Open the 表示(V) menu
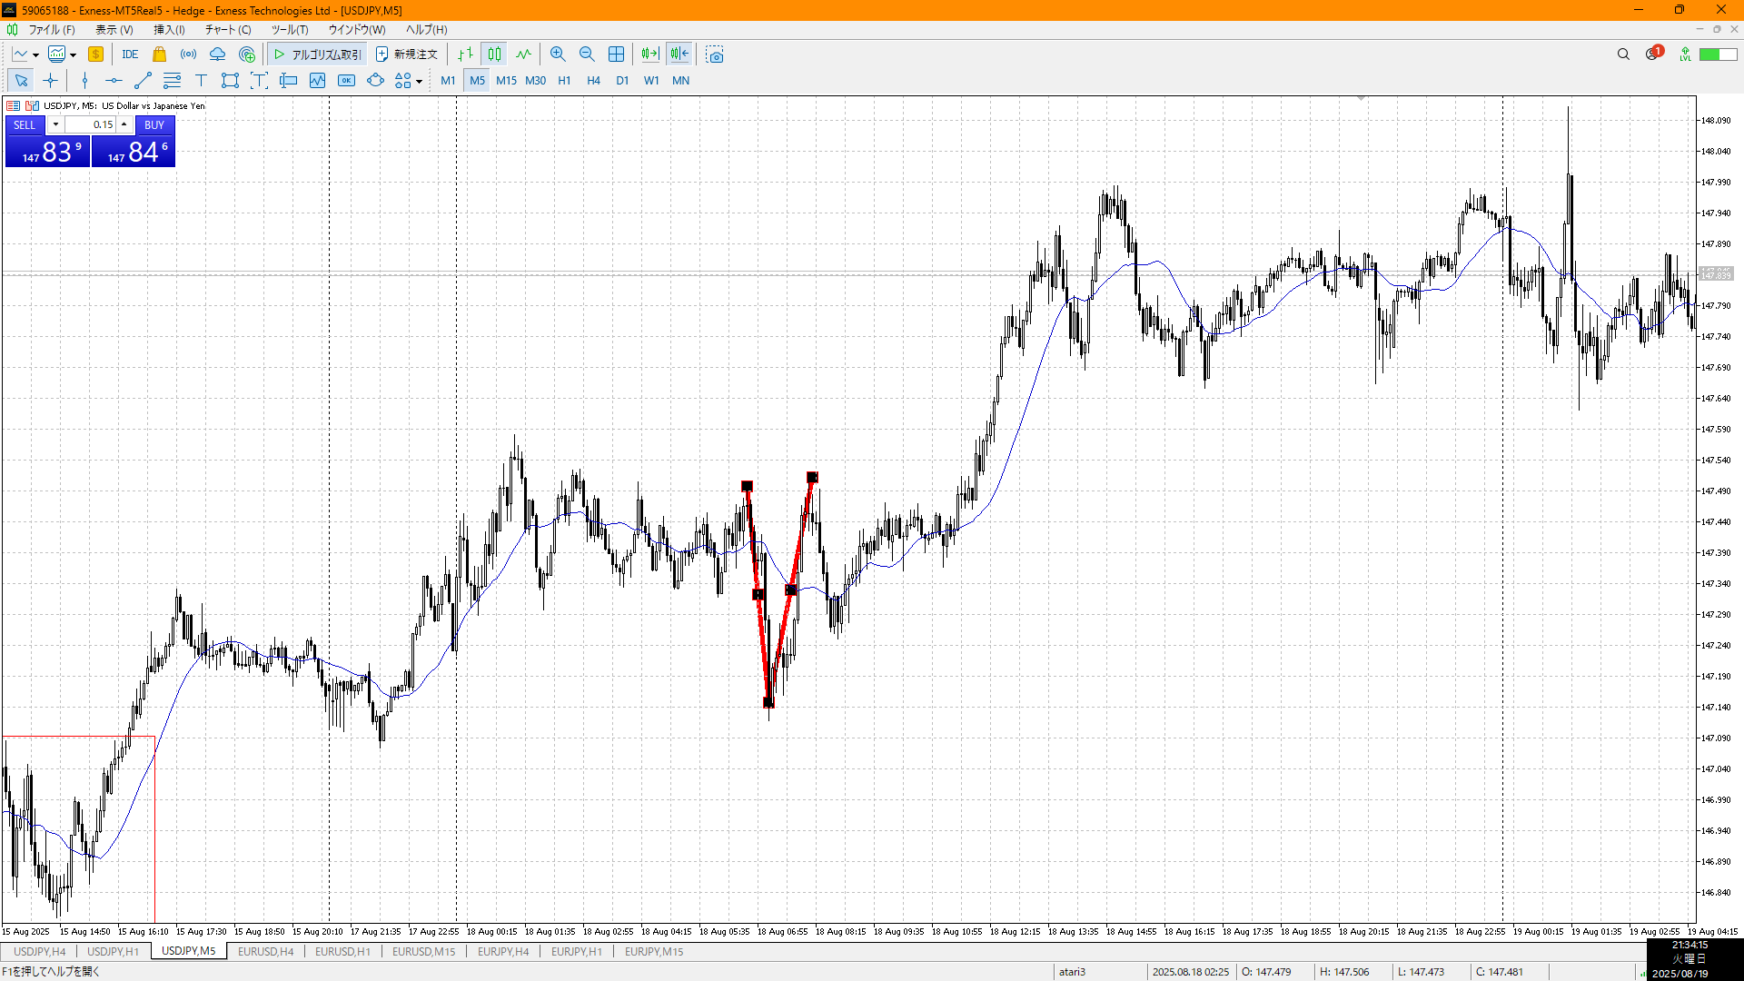The height and width of the screenshot is (981, 1744). (x=114, y=30)
